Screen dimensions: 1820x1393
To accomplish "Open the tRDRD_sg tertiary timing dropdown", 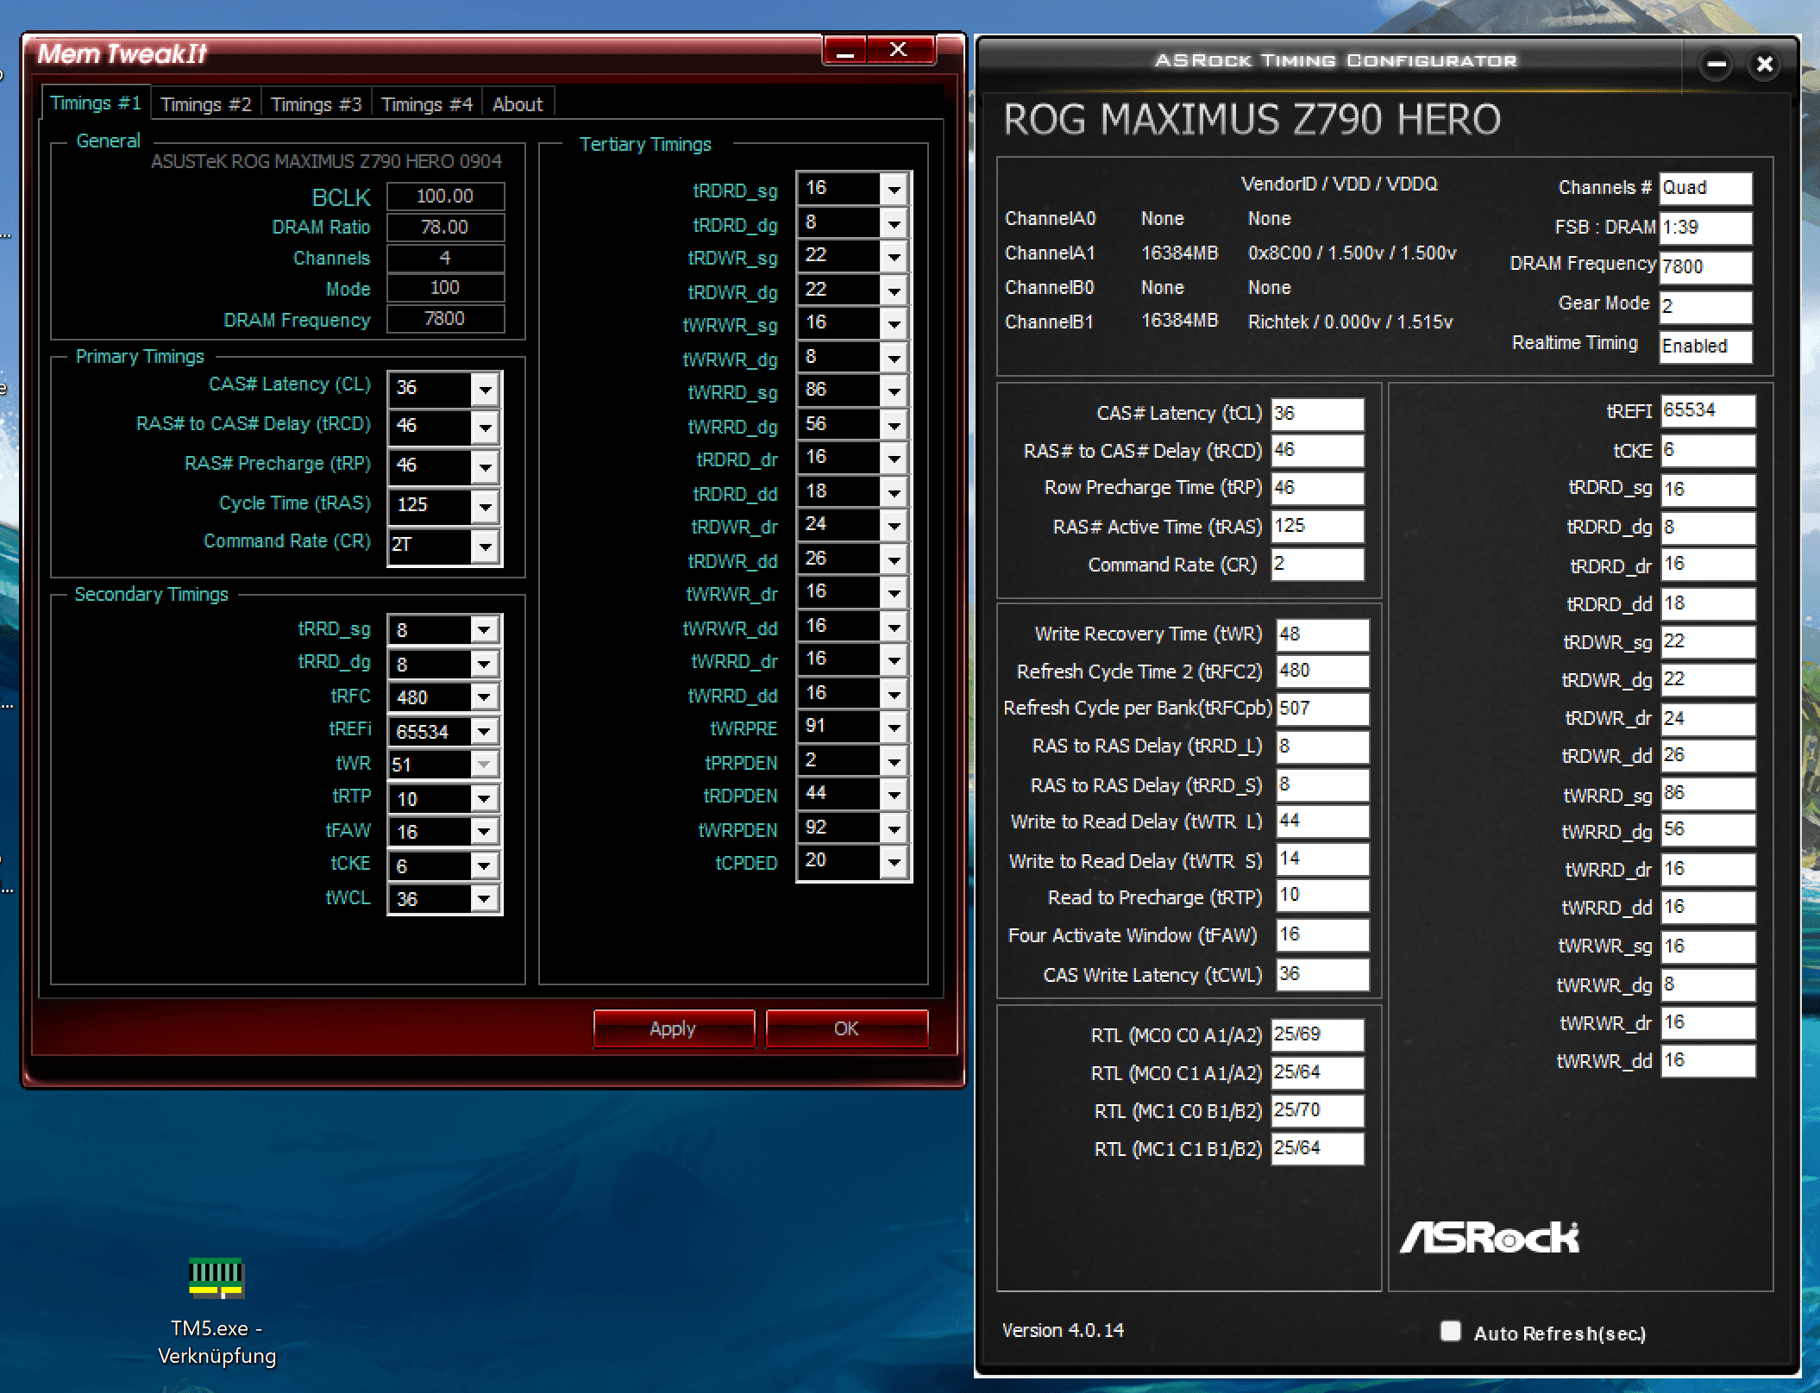I will (x=894, y=189).
